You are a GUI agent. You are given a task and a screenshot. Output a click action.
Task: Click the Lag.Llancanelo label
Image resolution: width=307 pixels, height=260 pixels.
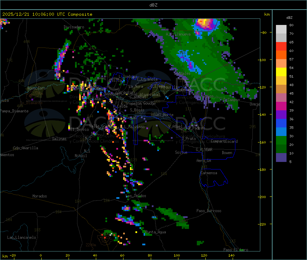[x=21, y=237]
